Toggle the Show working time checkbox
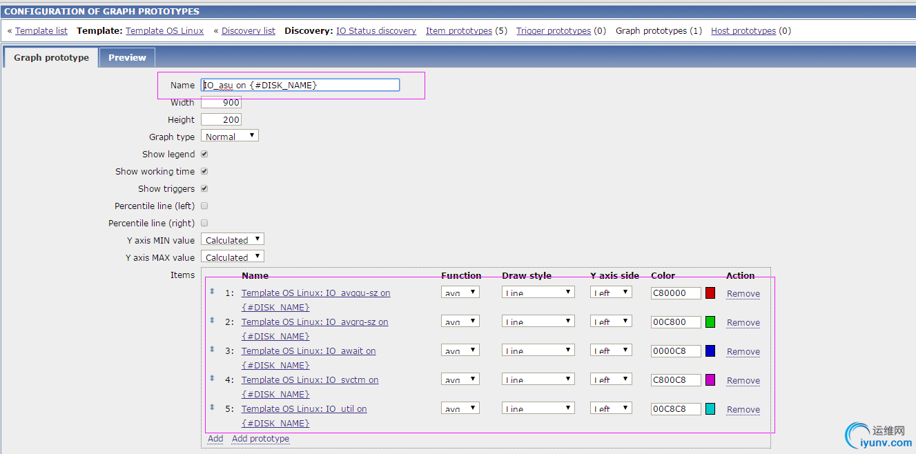Viewport: 916px width, 454px height. coord(204,171)
